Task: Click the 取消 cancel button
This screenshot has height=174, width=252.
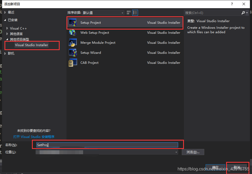Action: coord(237,167)
